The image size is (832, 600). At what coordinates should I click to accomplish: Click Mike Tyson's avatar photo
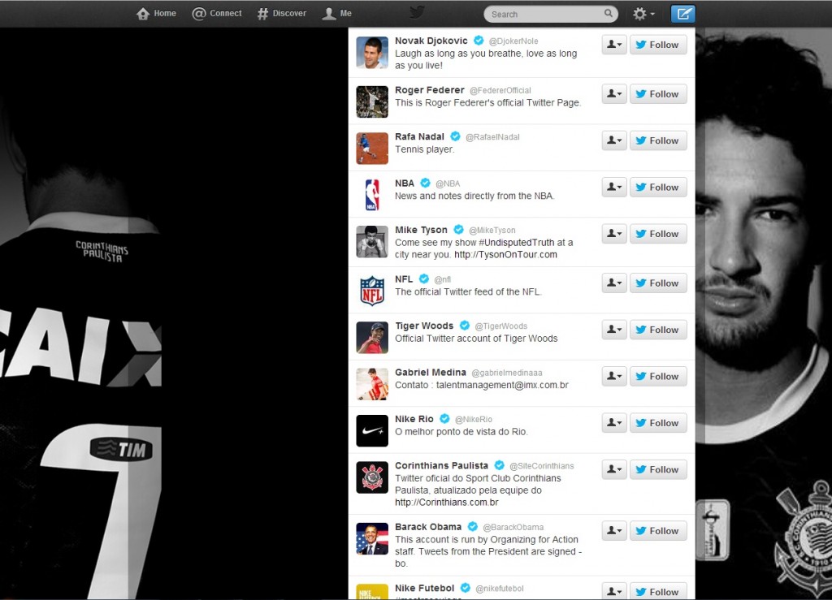tap(372, 242)
